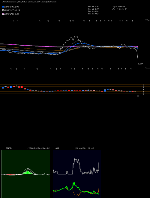
Task: Click the 3.09 last price label
Action: pyautogui.click(x=140, y=64)
